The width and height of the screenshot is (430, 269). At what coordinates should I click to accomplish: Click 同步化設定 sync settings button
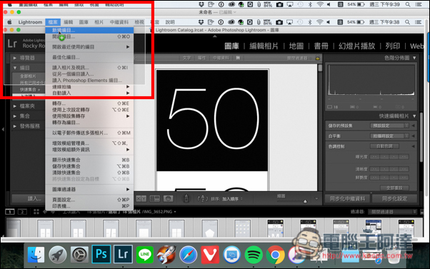394,198
